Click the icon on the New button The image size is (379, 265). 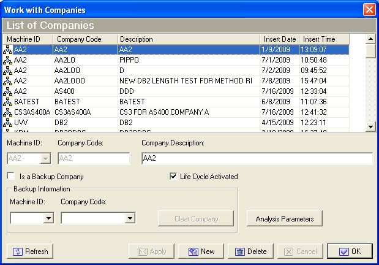[x=193, y=252]
